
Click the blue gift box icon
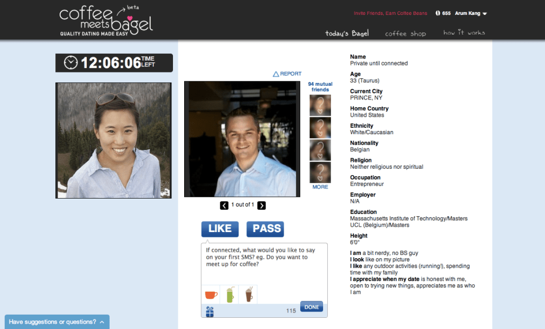(210, 311)
